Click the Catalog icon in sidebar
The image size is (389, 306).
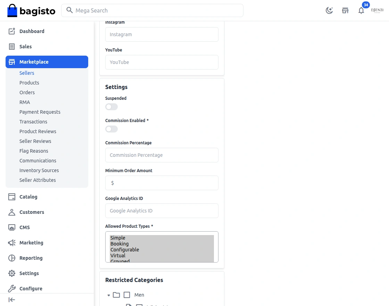coord(12,197)
